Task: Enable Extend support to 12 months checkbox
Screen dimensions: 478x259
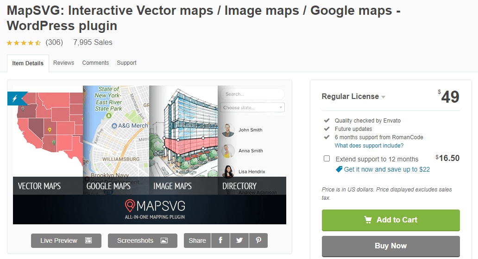Action: pyautogui.click(x=327, y=159)
